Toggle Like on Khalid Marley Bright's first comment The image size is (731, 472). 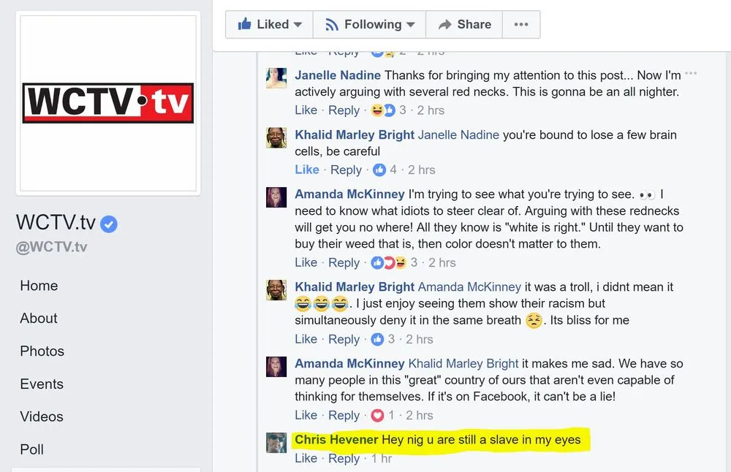[x=307, y=170]
